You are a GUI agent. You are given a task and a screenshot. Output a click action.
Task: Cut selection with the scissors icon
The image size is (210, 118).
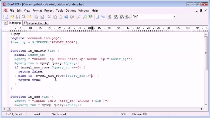pos(49,17)
